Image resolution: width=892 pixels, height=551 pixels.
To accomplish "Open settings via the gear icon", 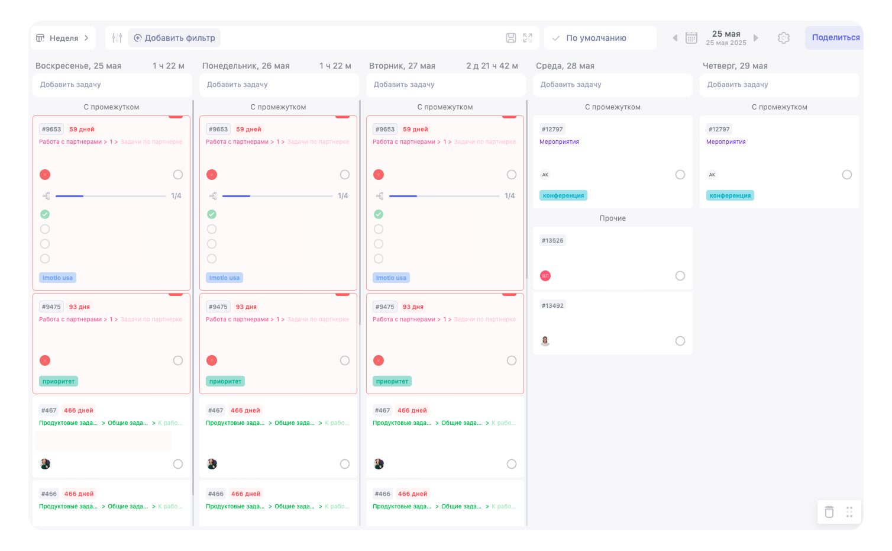I will (784, 38).
